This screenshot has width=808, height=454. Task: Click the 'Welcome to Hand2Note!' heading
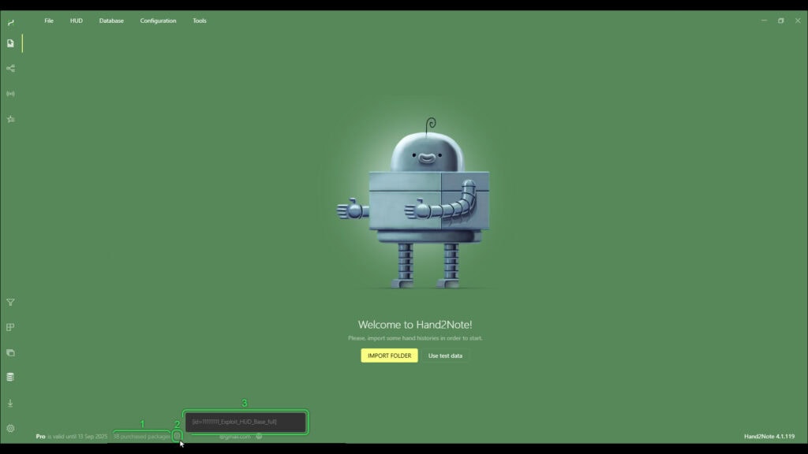pos(415,325)
